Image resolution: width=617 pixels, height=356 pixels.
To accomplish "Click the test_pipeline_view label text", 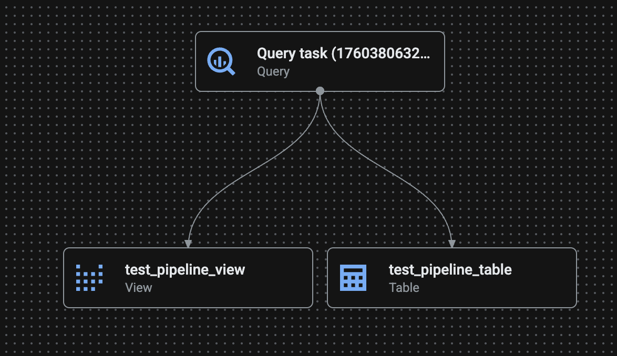I will (x=184, y=270).
